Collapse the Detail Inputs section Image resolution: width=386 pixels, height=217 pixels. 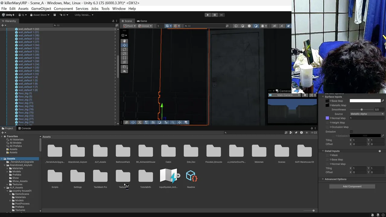click(x=323, y=151)
